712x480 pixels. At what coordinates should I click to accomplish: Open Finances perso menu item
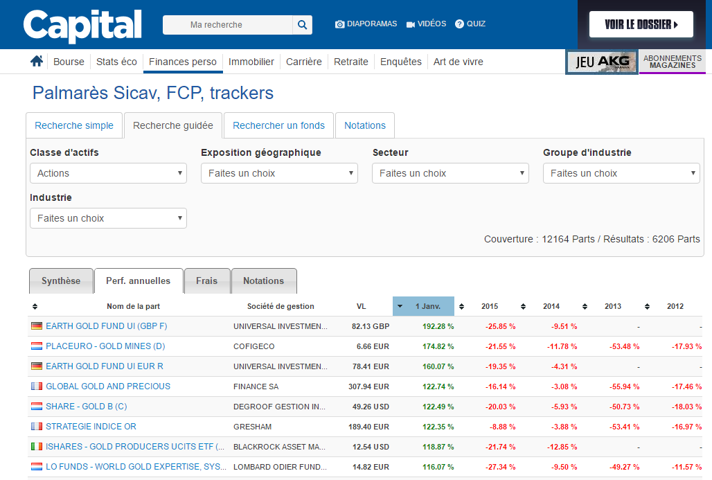coord(183,62)
